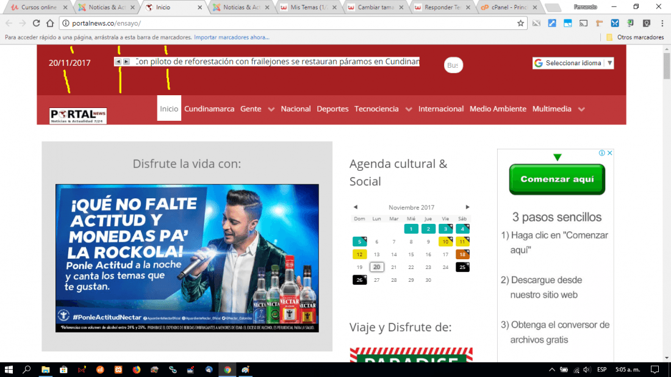Click the green Comenzar aquí button
The height and width of the screenshot is (377, 671).
tap(557, 179)
